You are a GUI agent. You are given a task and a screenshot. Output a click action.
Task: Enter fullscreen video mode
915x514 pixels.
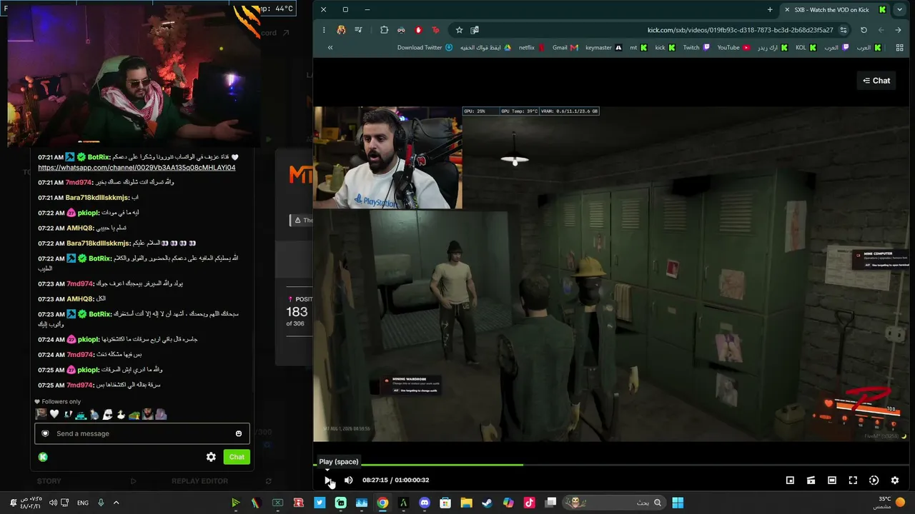pos(853,480)
